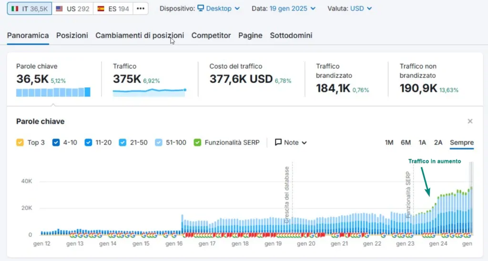Click the Traffico 375K metric value
The height and width of the screenshot is (261, 488).
127,80
